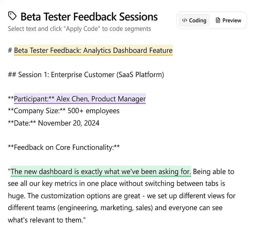Click the code brackets icon in Coding tab

(184, 20)
